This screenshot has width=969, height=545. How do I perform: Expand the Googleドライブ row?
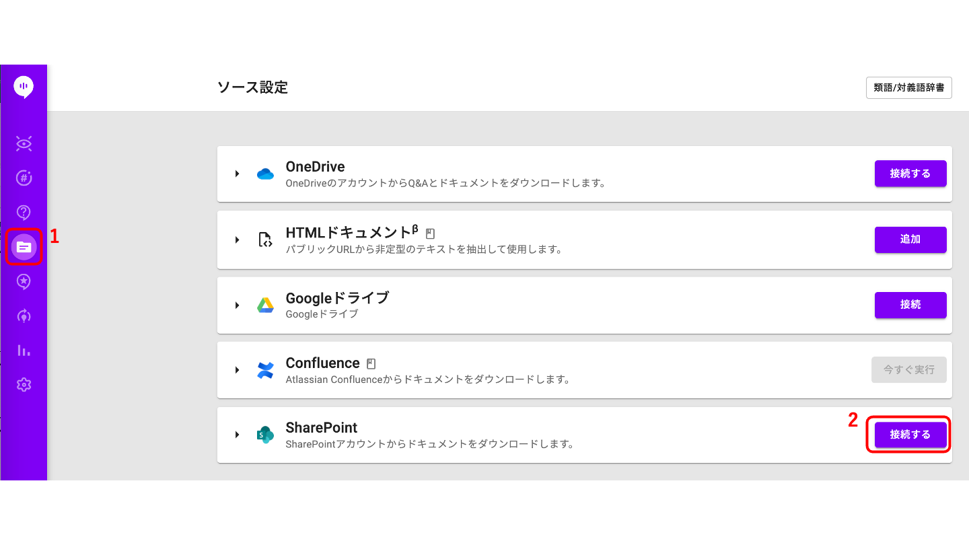(237, 305)
